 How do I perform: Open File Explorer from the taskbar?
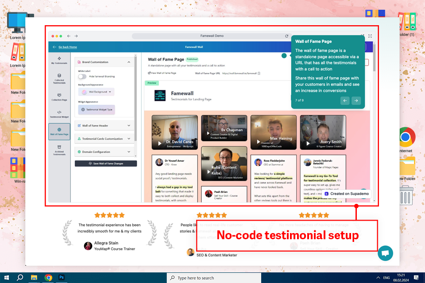[34, 278]
